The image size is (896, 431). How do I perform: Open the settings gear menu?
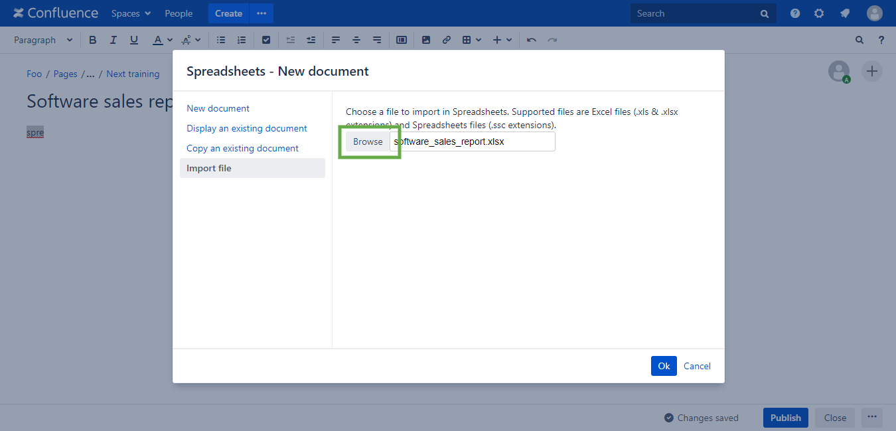point(819,13)
